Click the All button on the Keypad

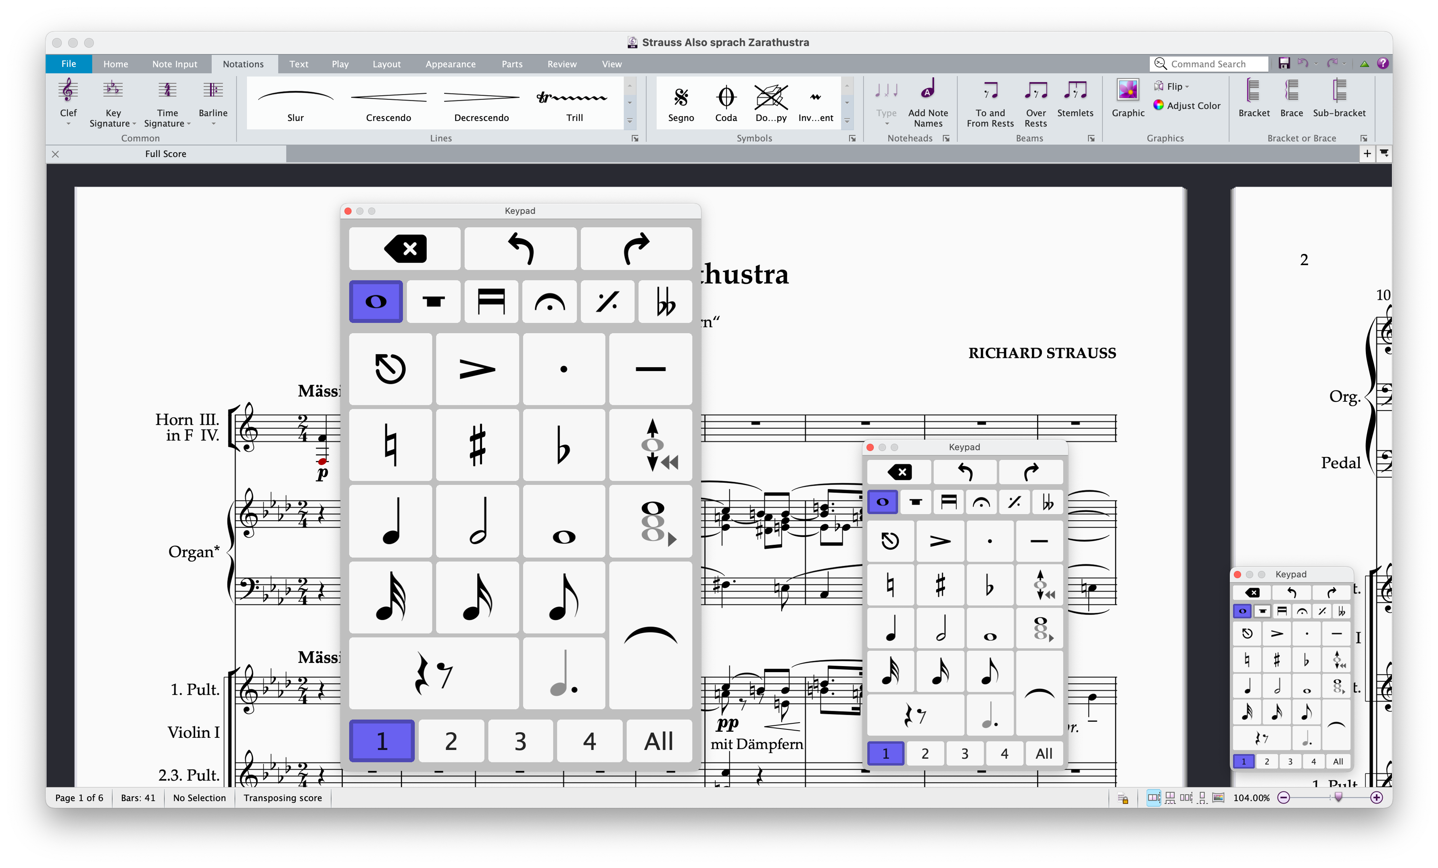(658, 741)
